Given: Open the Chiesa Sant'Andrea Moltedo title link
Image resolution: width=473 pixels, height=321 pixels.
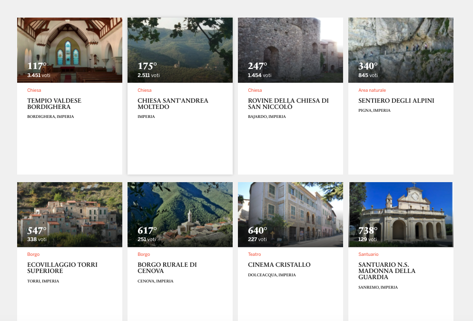Looking at the screenshot, I should click(x=173, y=104).
